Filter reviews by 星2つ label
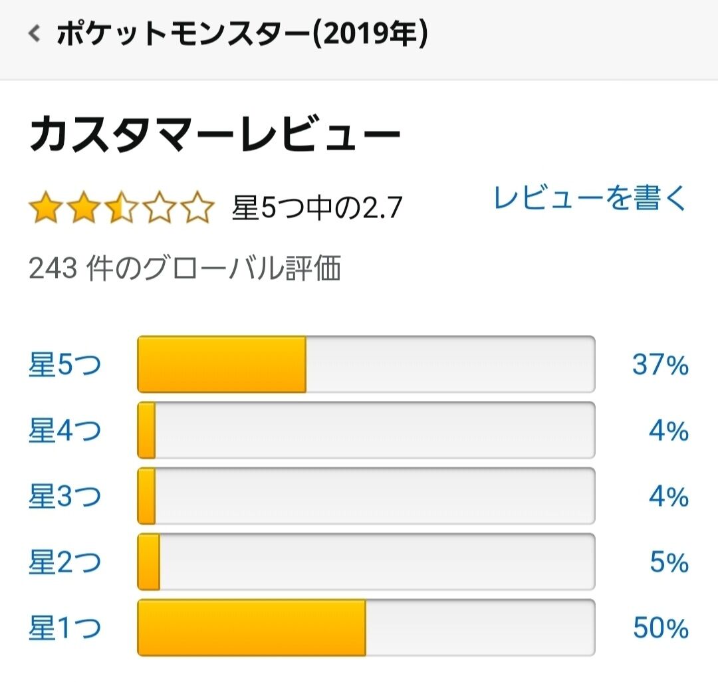The height and width of the screenshot is (682, 718). pyautogui.click(x=65, y=562)
